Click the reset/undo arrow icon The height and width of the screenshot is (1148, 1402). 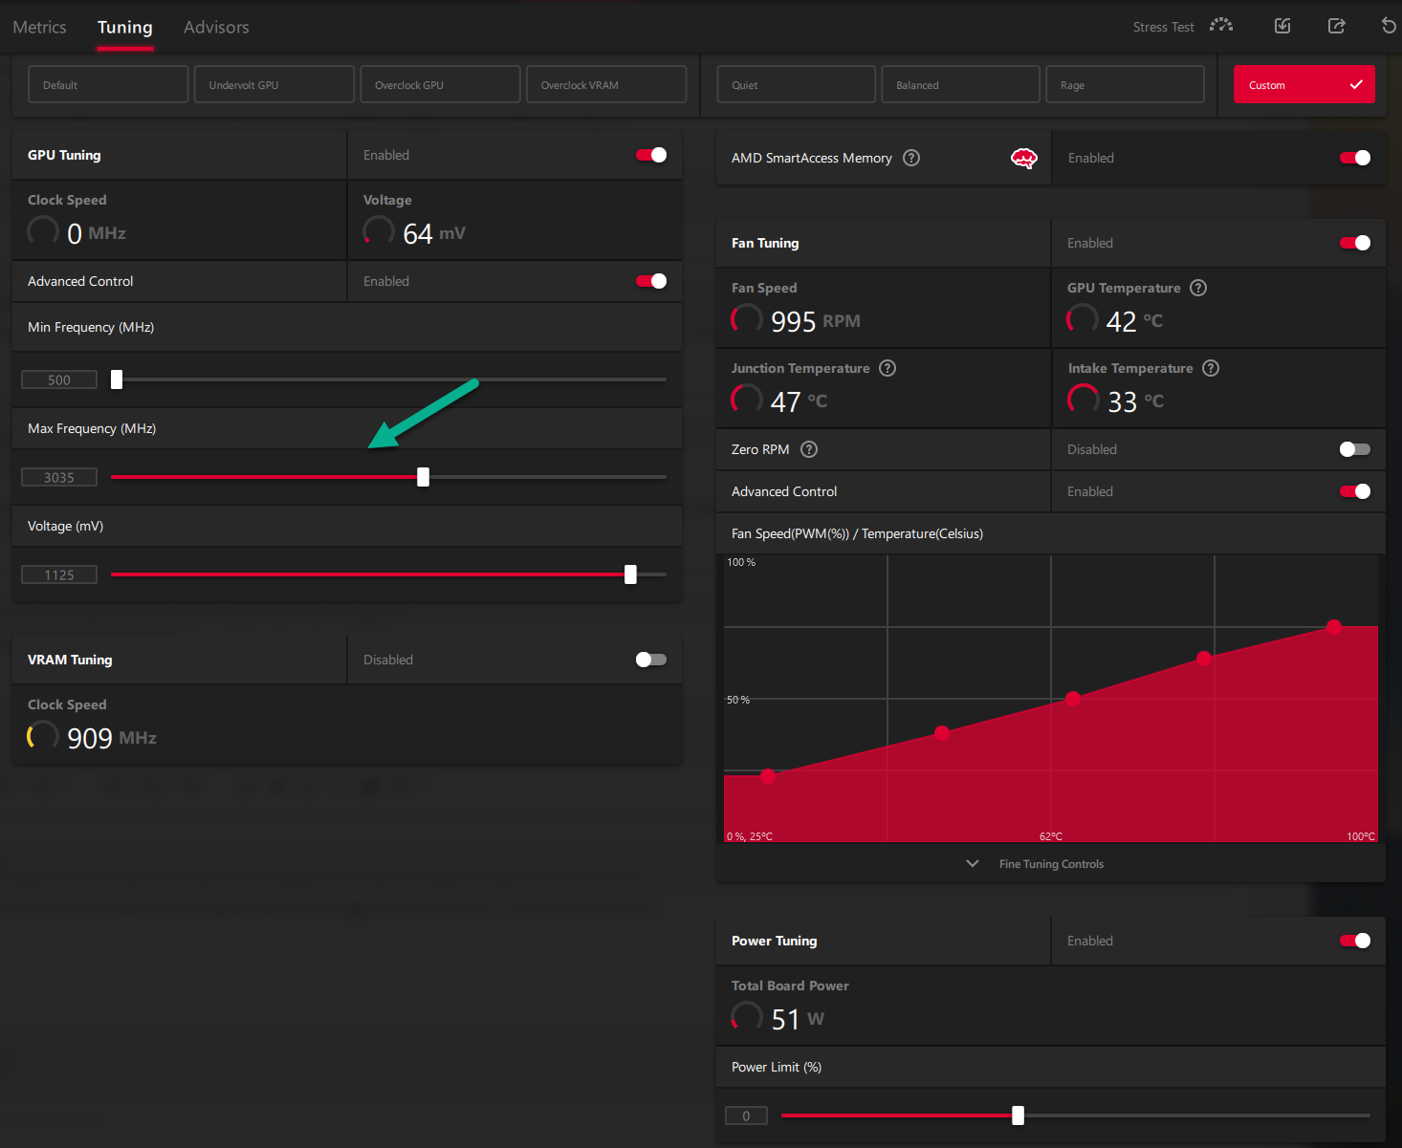point(1389,26)
